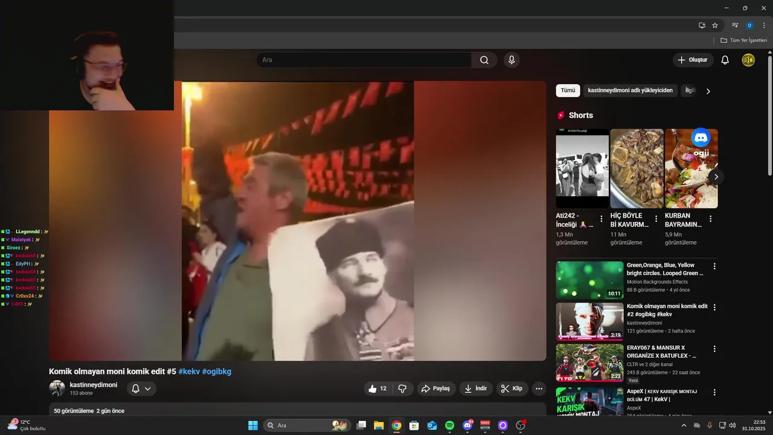Open more actions ellipsis below video
The height and width of the screenshot is (435, 773).
[x=539, y=388]
